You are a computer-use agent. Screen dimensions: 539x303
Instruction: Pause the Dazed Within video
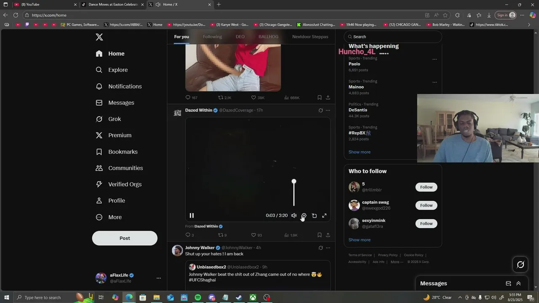pos(192,215)
